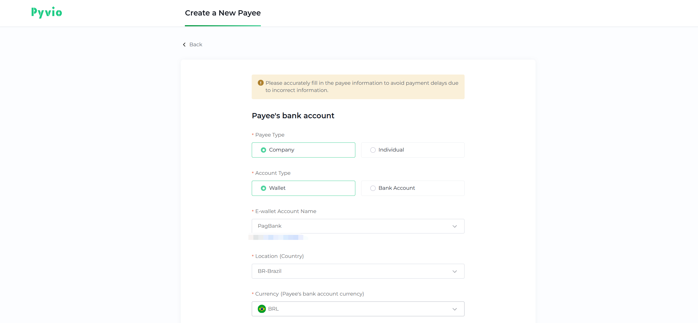Image resolution: width=698 pixels, height=323 pixels.
Task: Switch to Create a New Payee tab
Action: coord(223,13)
